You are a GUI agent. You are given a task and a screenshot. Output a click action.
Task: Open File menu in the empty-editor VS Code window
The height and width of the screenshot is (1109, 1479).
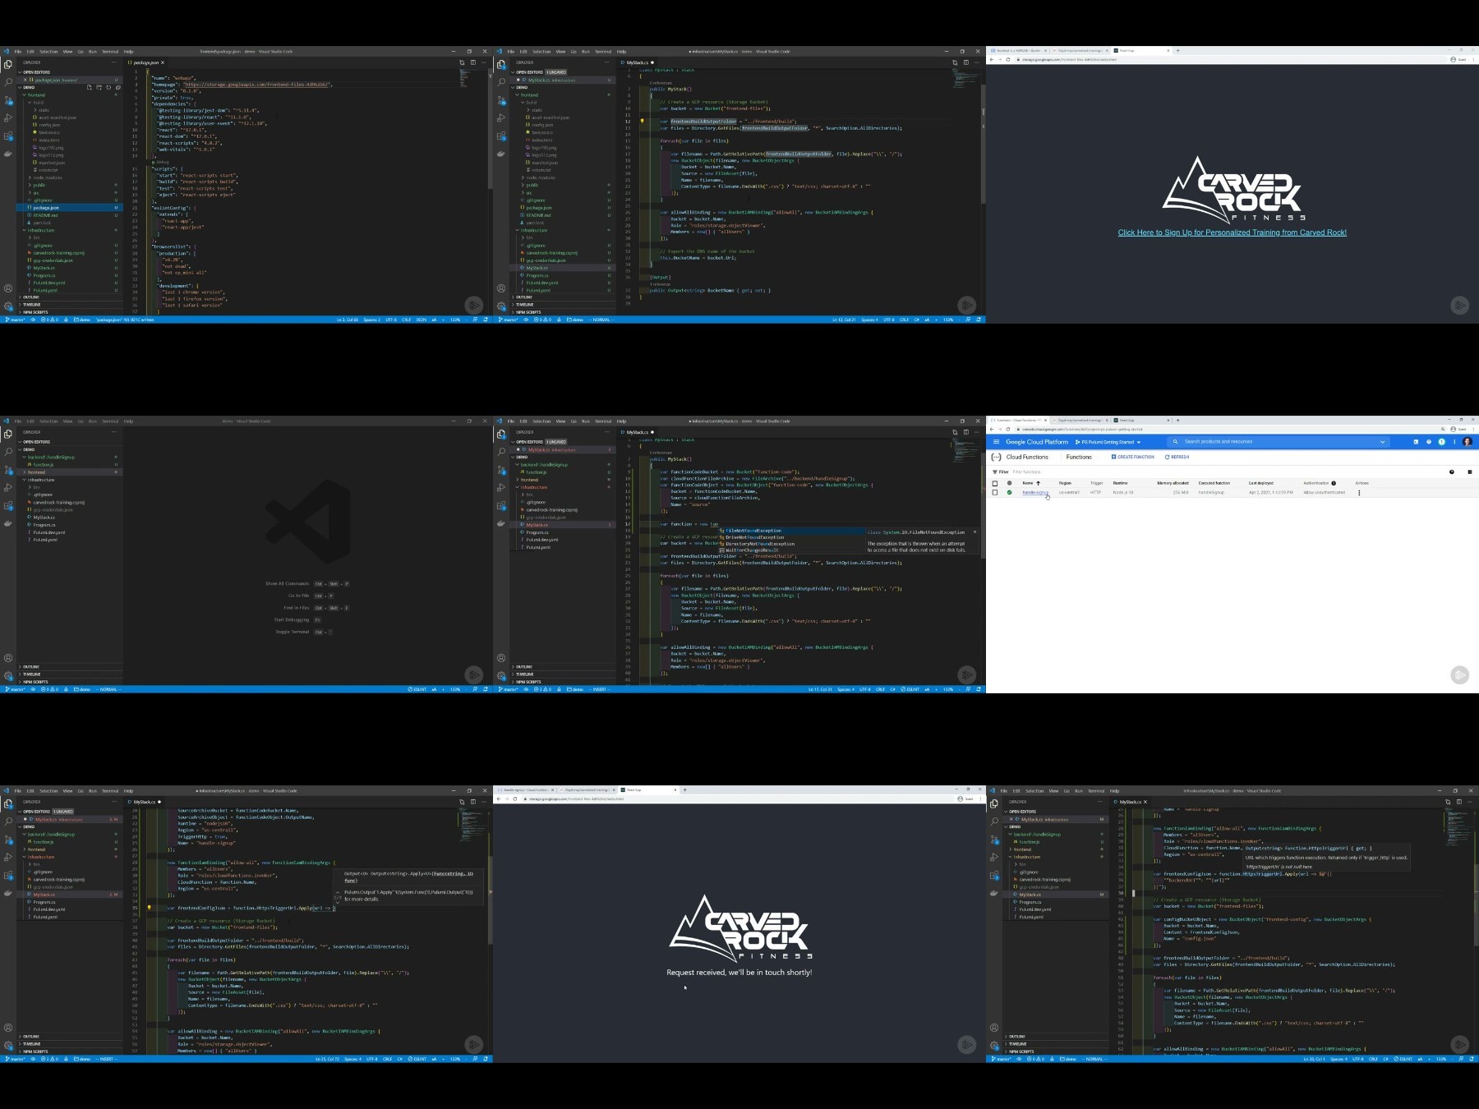click(17, 421)
